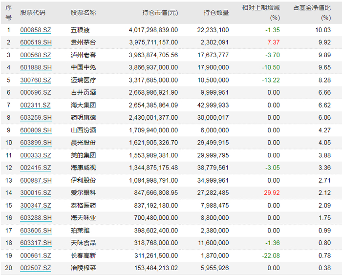Click the red change value 29.92

(272, 193)
